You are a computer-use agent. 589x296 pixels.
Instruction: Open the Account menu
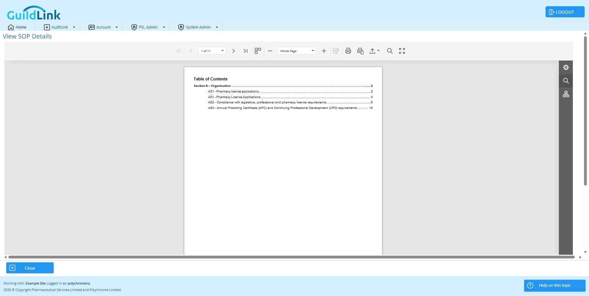point(103,27)
